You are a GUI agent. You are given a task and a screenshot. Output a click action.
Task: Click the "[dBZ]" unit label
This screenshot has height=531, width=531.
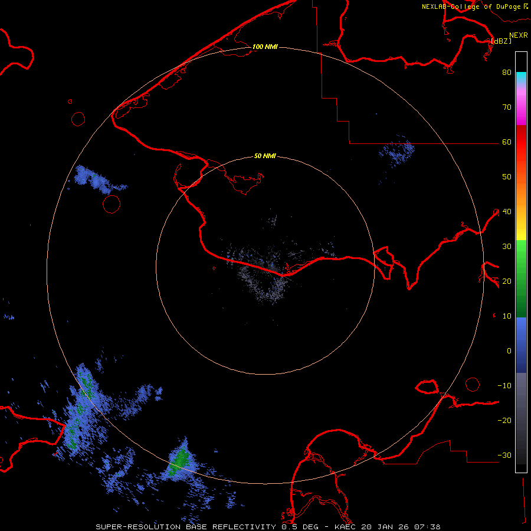point(501,41)
